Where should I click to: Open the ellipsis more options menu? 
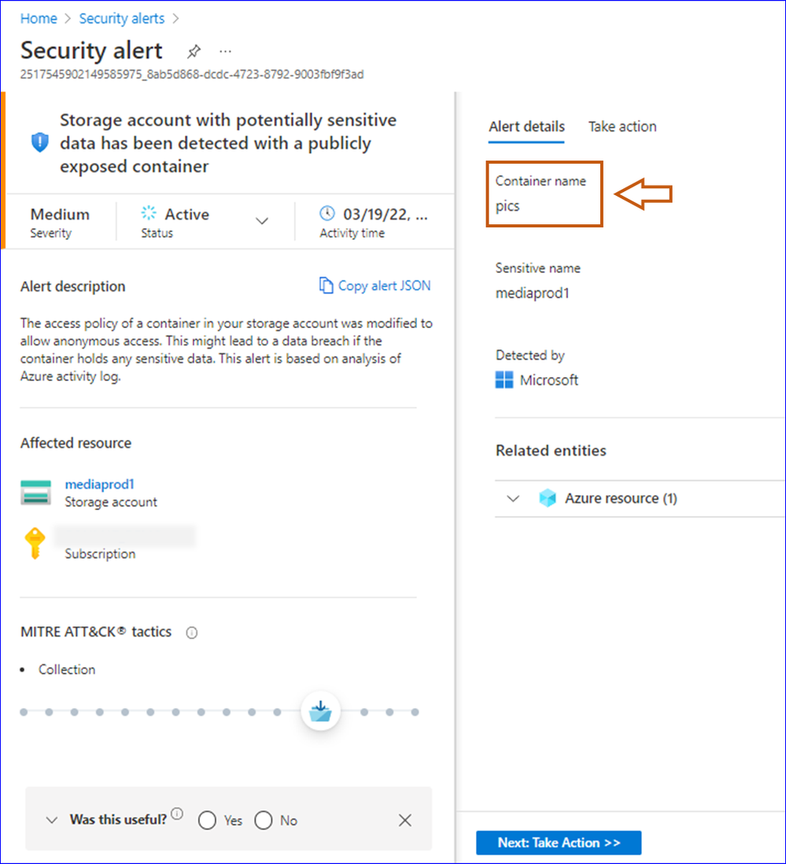coord(225,51)
